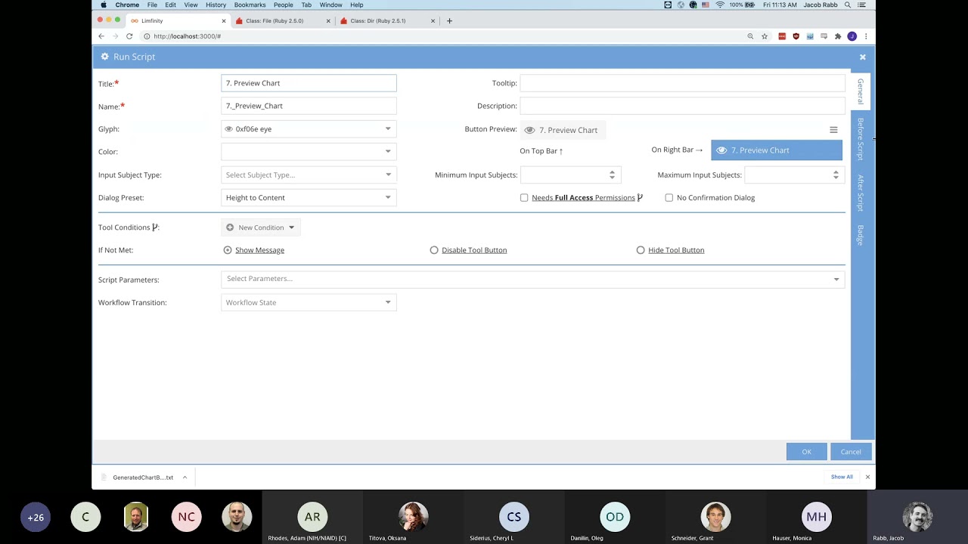Switch to the Badge side tab

coord(861,235)
